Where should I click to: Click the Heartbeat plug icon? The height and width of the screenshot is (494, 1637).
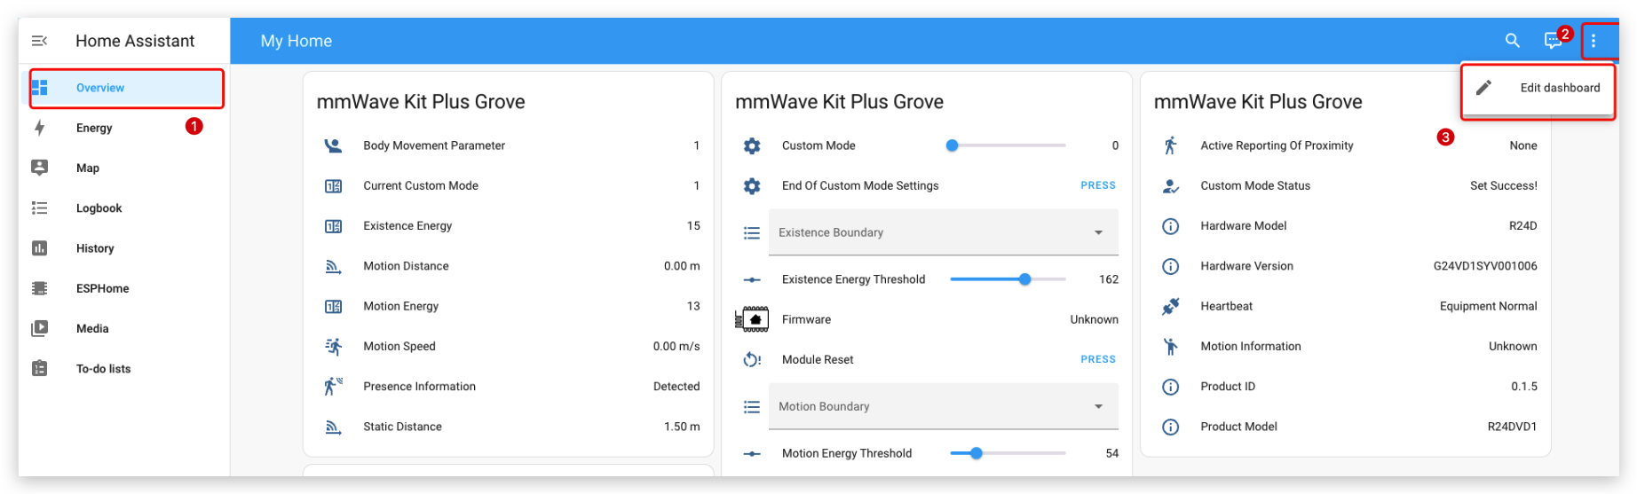coord(1171,306)
